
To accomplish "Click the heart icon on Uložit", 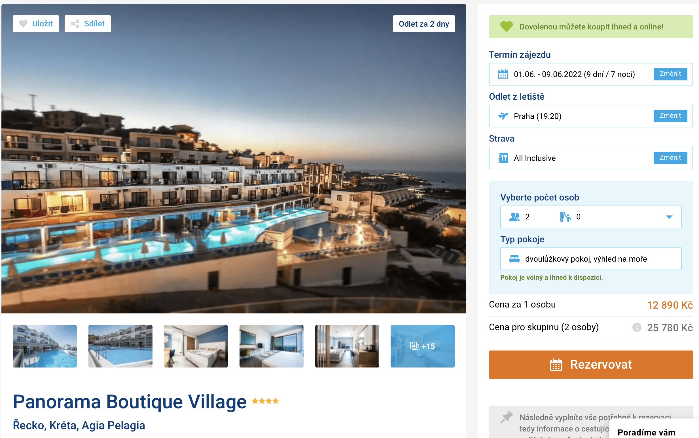I will (x=23, y=24).
